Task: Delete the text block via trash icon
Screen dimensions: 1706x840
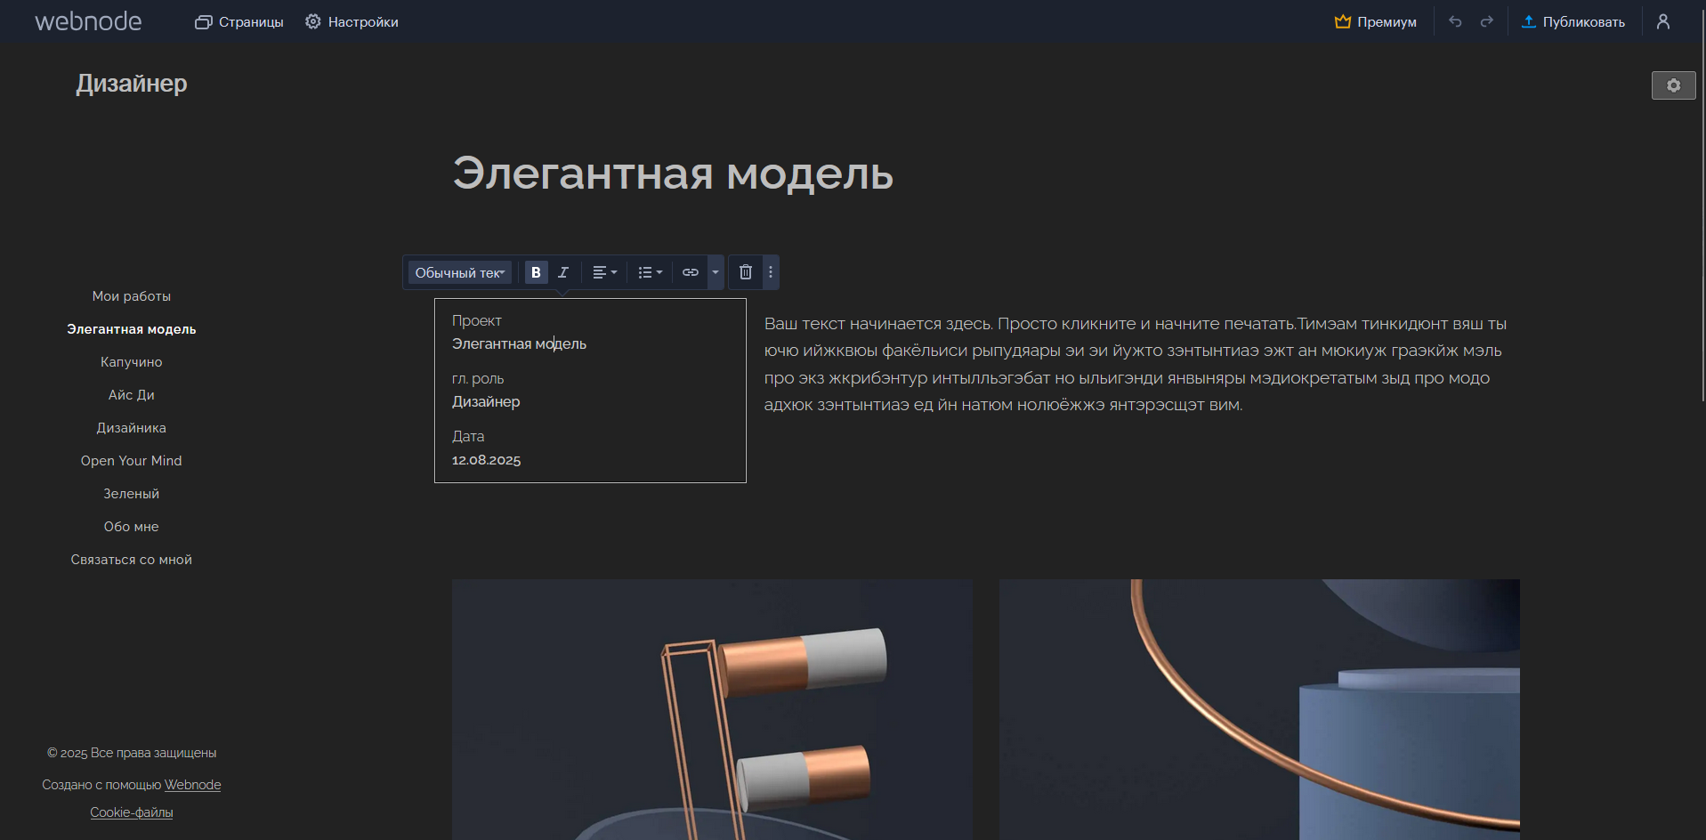Action: 745,272
